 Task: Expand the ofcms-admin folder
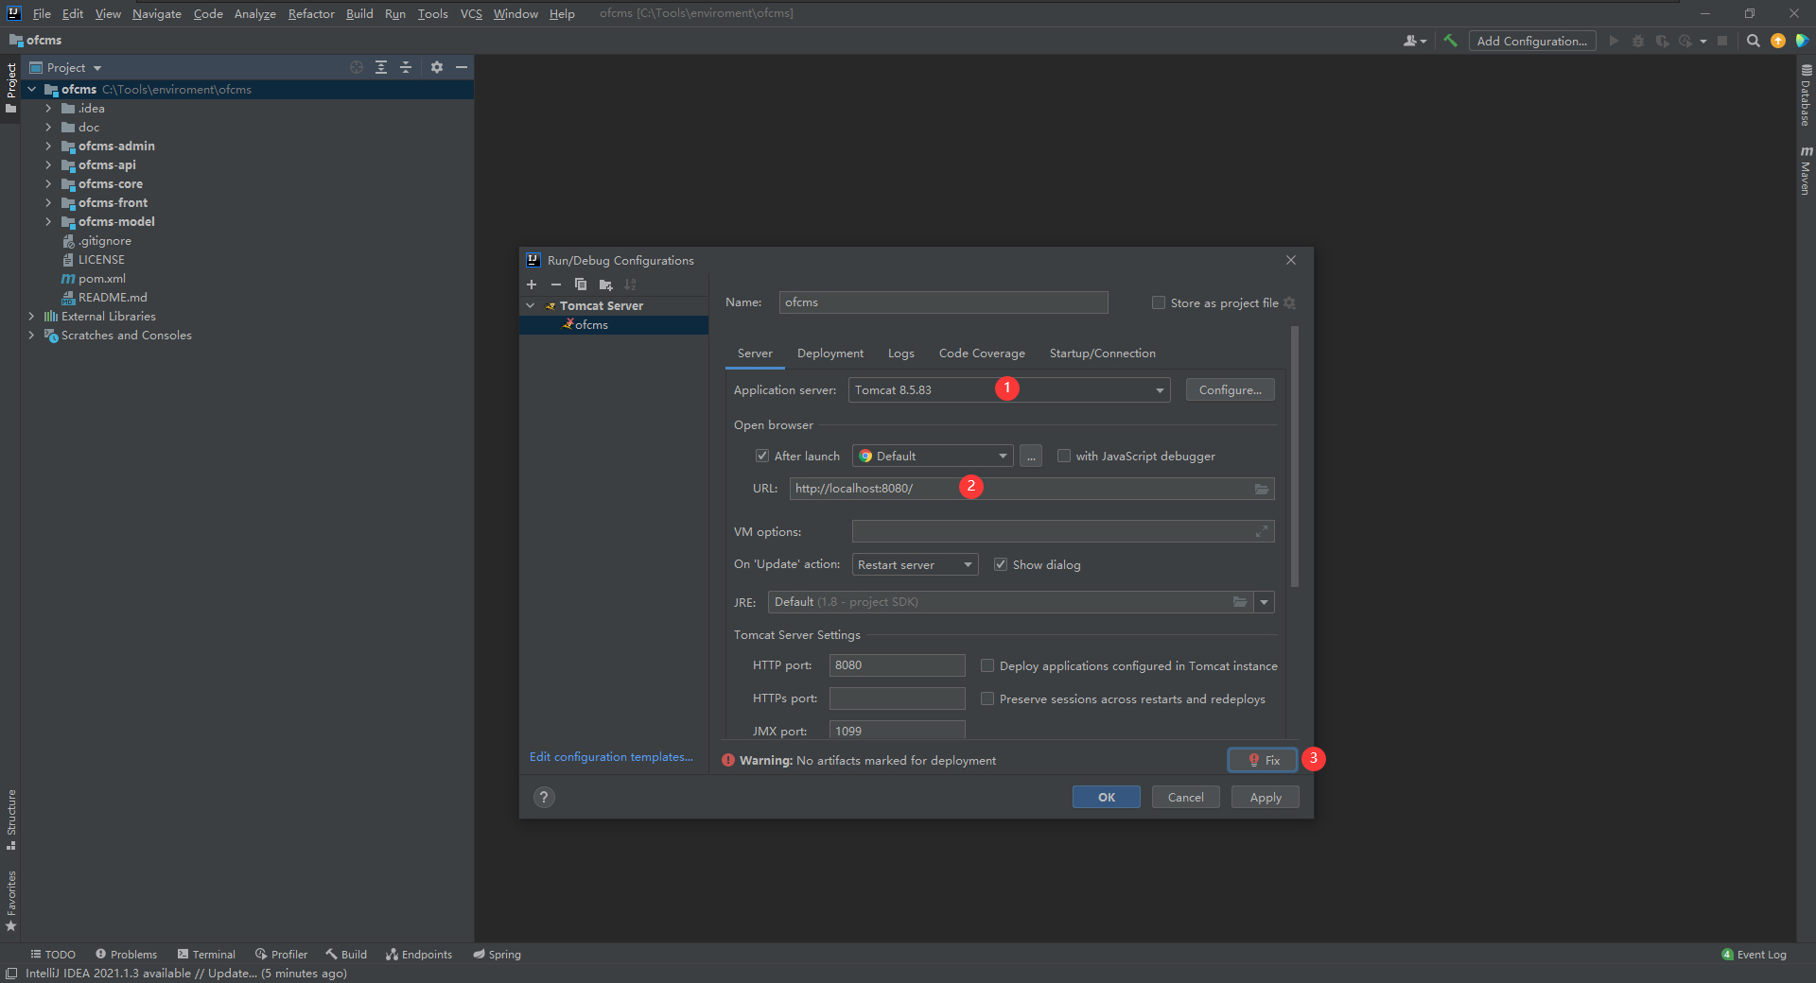coord(48,146)
